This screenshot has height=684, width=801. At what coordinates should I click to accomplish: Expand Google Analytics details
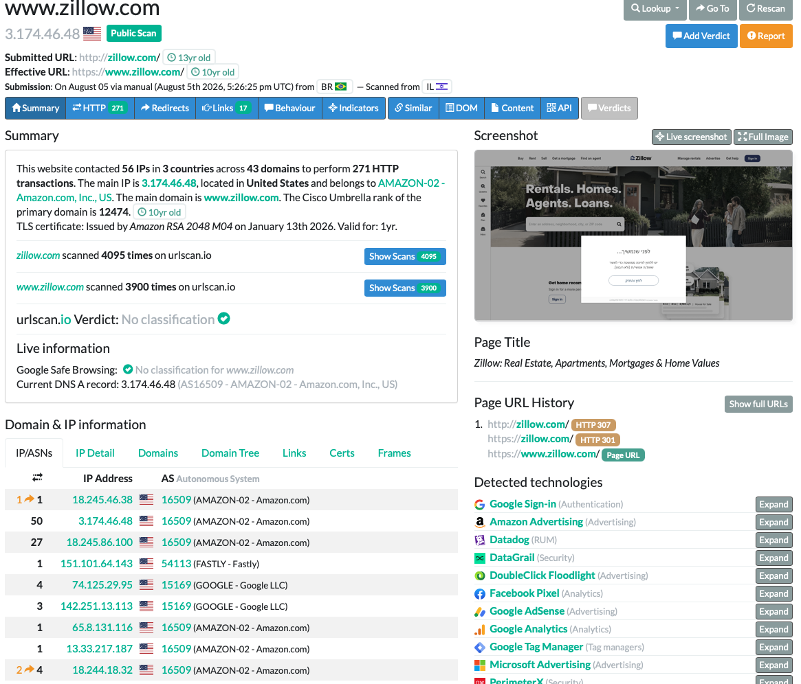(774, 630)
